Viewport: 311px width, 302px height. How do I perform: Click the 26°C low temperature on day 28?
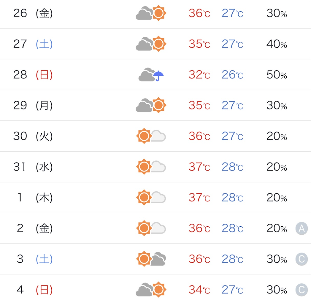point(232,74)
